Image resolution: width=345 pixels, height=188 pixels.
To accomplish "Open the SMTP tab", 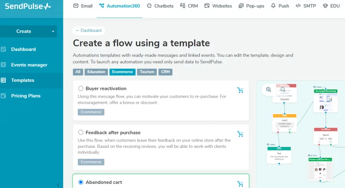I will coord(306,6).
